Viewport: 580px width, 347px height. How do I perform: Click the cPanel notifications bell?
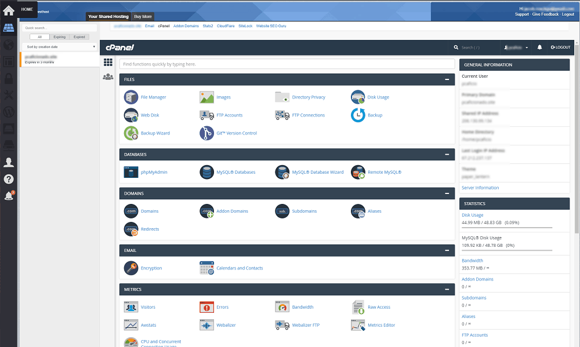point(539,48)
